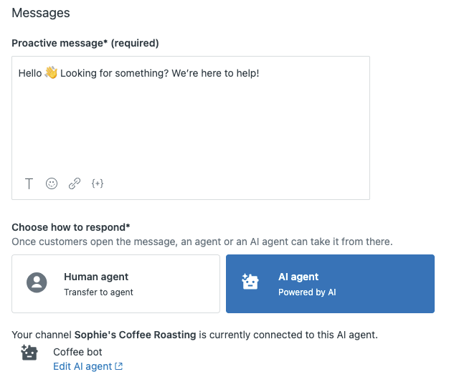Viewport: 449px width, 382px height.
Task: Click the Proactive message required label
Action: pyautogui.click(x=85, y=43)
